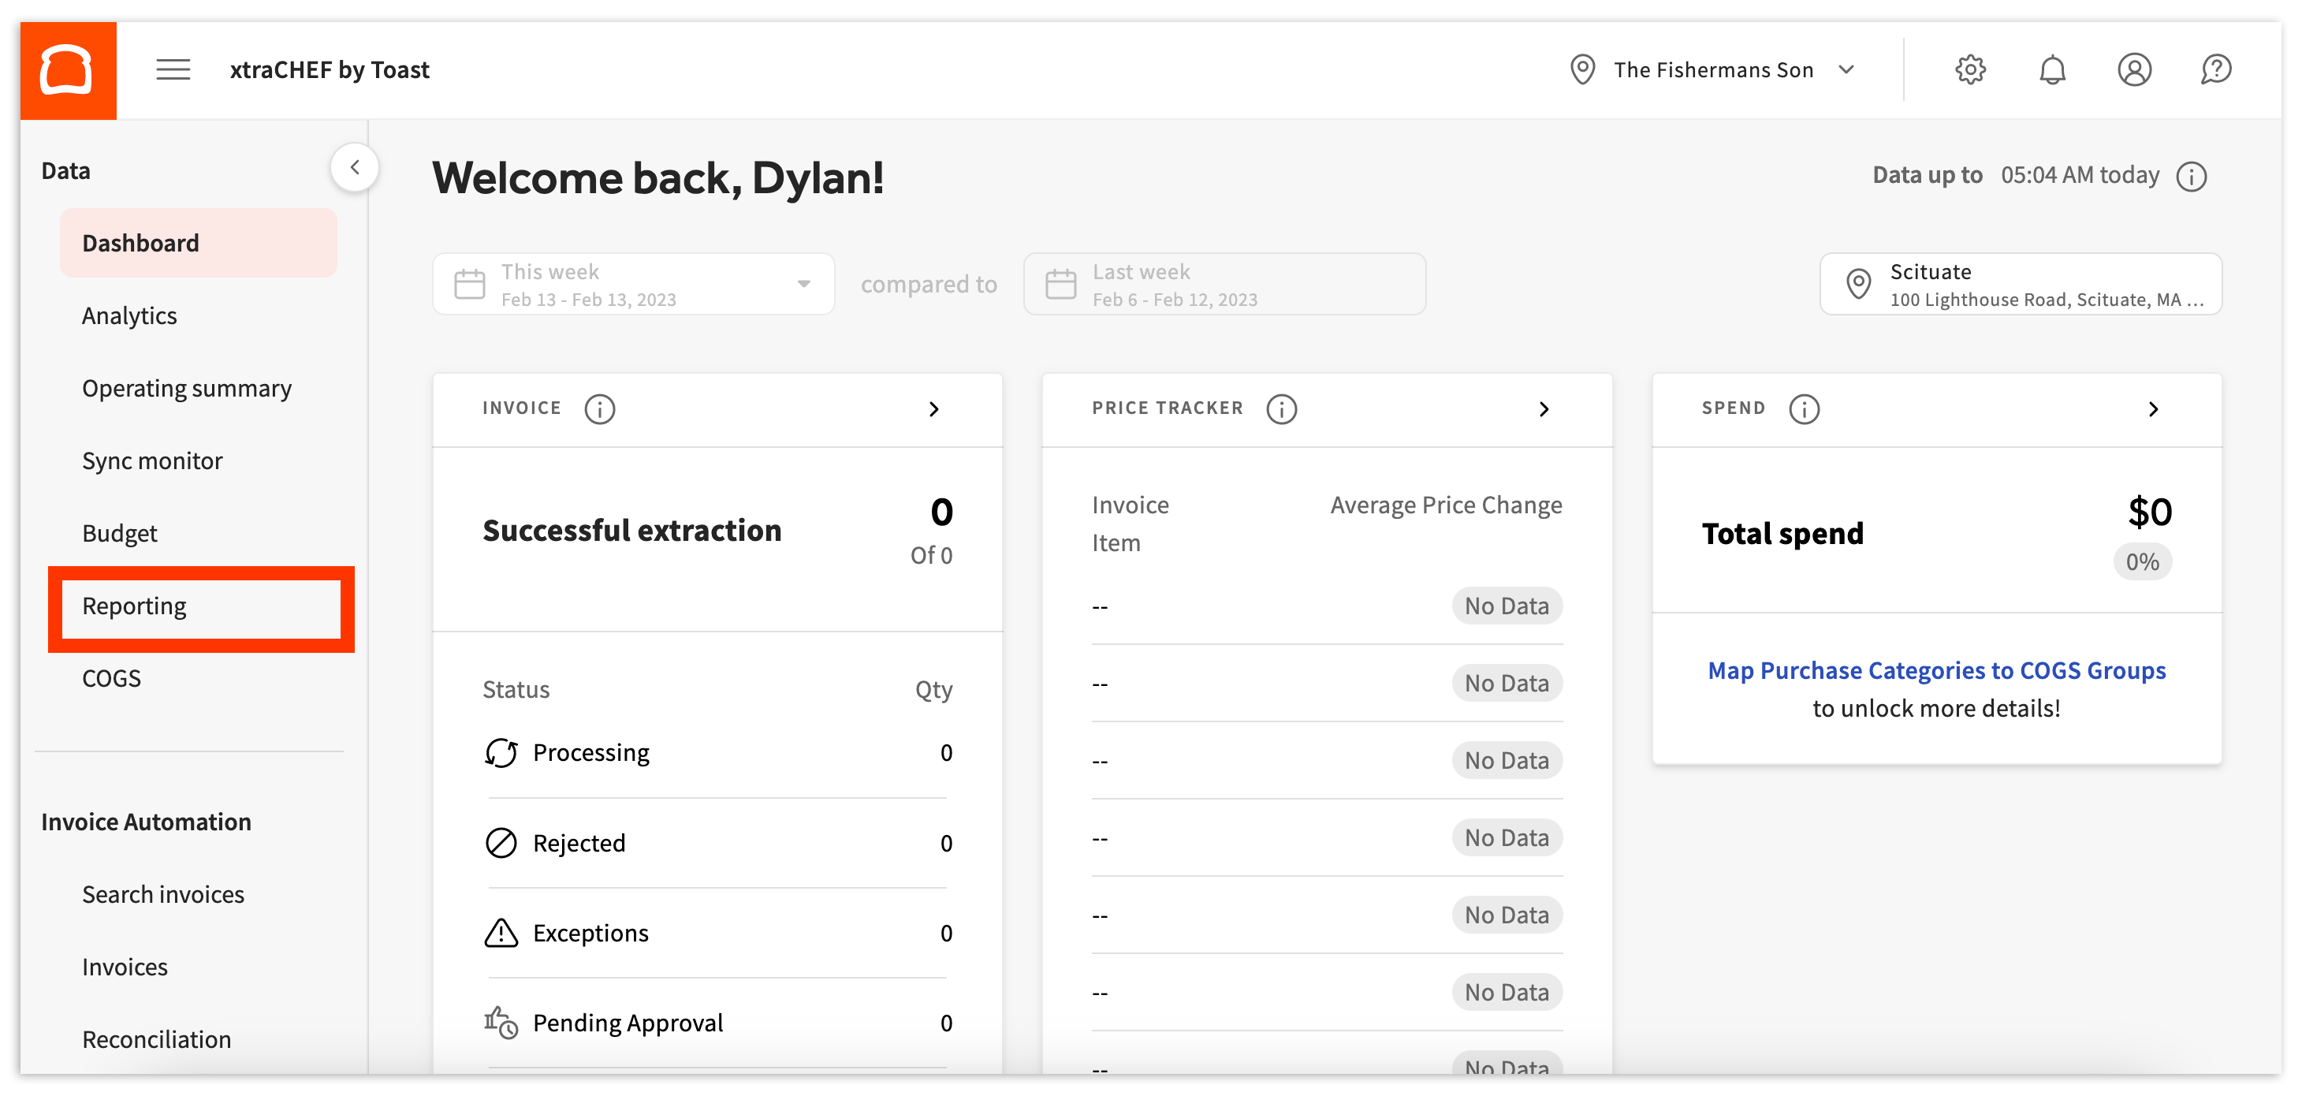This screenshot has width=2302, height=1096.
Task: Open the hamburger navigation menu
Action: point(173,69)
